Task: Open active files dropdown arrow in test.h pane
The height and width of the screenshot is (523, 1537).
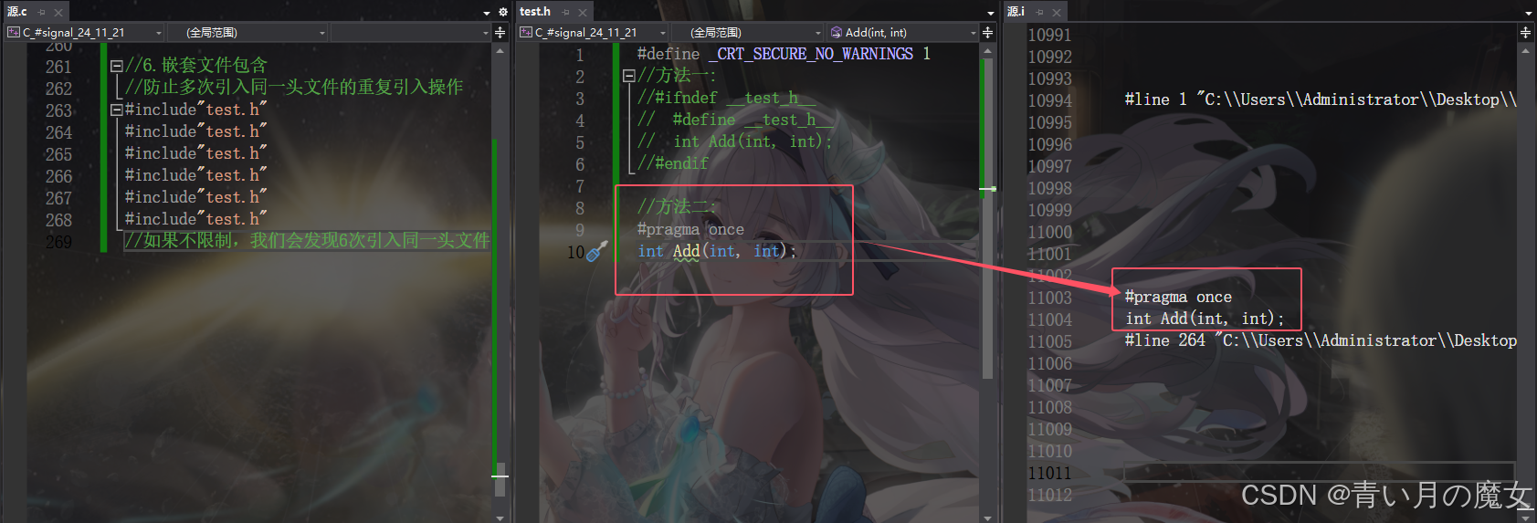Action: coord(991,13)
